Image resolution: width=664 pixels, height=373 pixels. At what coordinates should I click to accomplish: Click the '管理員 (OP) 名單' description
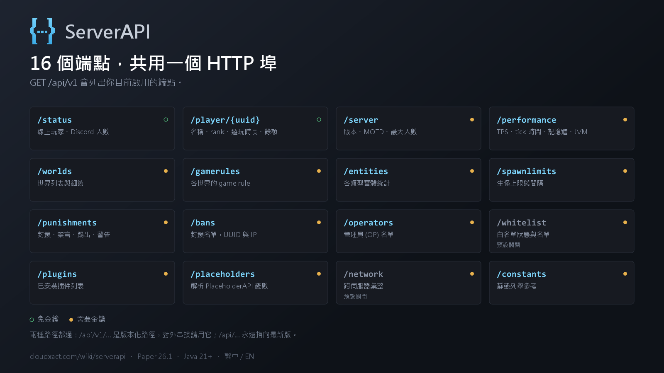pos(369,235)
